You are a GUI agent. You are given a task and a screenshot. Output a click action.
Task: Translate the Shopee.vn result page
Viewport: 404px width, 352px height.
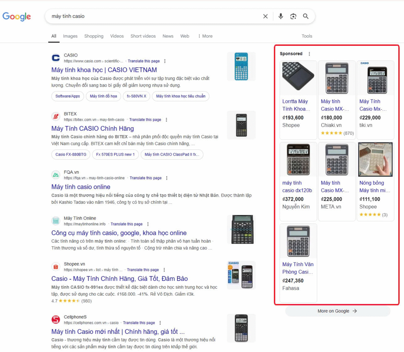coord(143,270)
